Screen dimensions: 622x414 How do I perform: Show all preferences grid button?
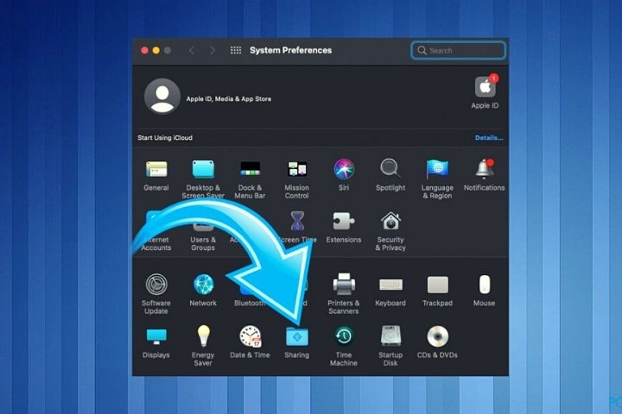[x=236, y=50]
